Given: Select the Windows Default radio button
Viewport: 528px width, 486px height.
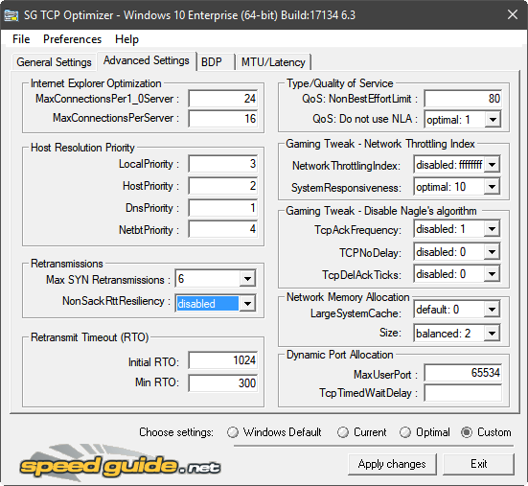Looking at the screenshot, I should (x=274, y=432).
